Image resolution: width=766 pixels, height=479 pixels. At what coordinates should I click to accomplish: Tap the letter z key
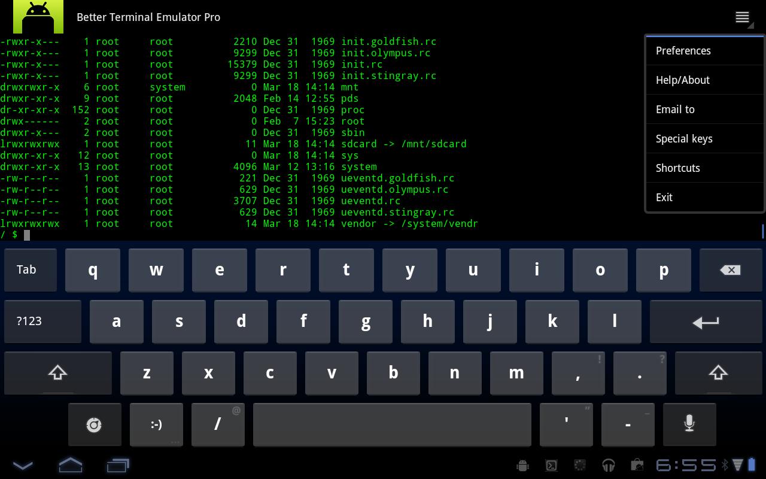[147, 373]
